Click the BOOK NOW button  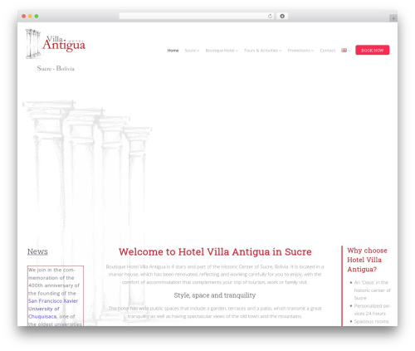pos(373,50)
